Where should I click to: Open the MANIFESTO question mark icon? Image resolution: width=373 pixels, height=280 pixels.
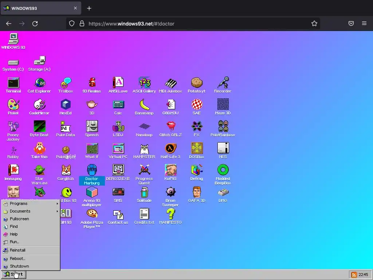click(170, 217)
